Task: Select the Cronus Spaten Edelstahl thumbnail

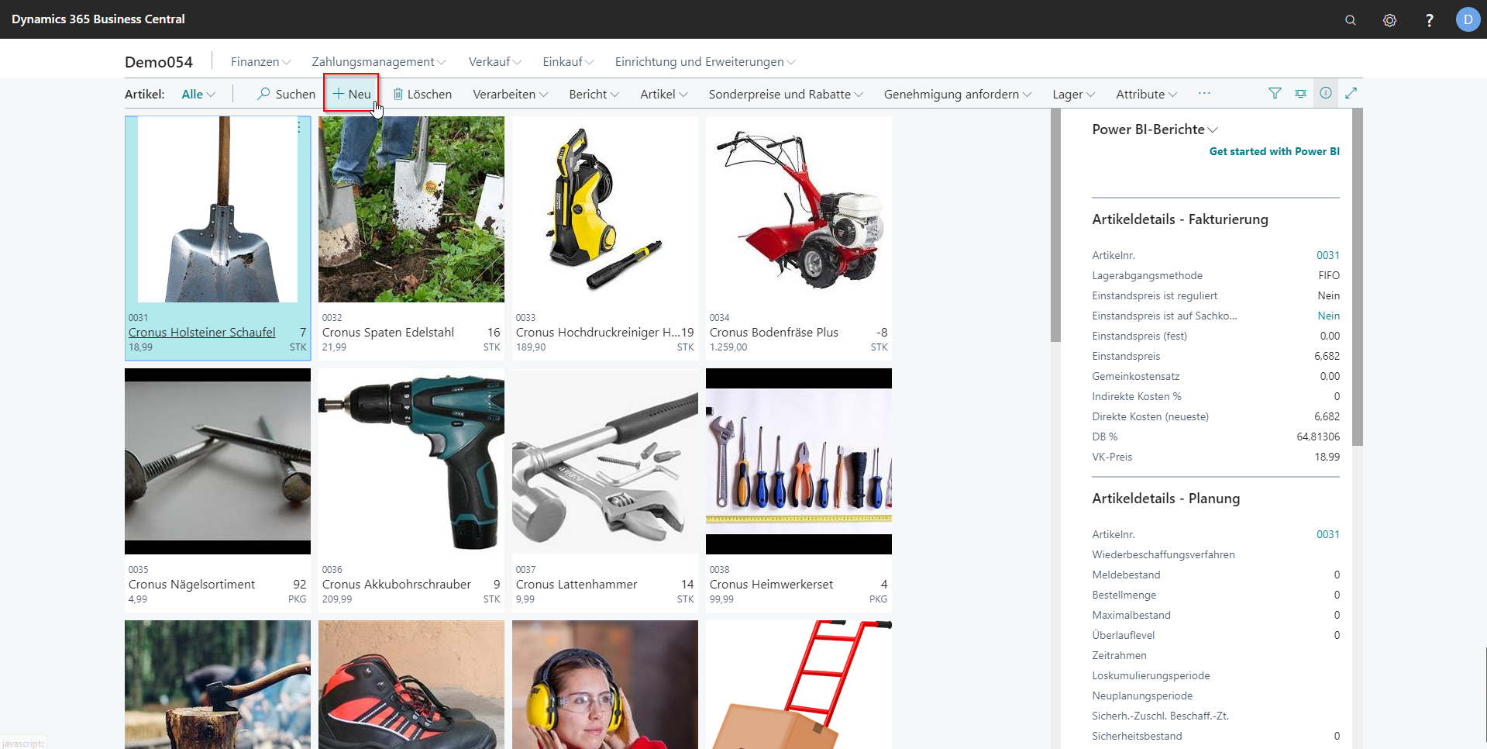Action: (411, 209)
